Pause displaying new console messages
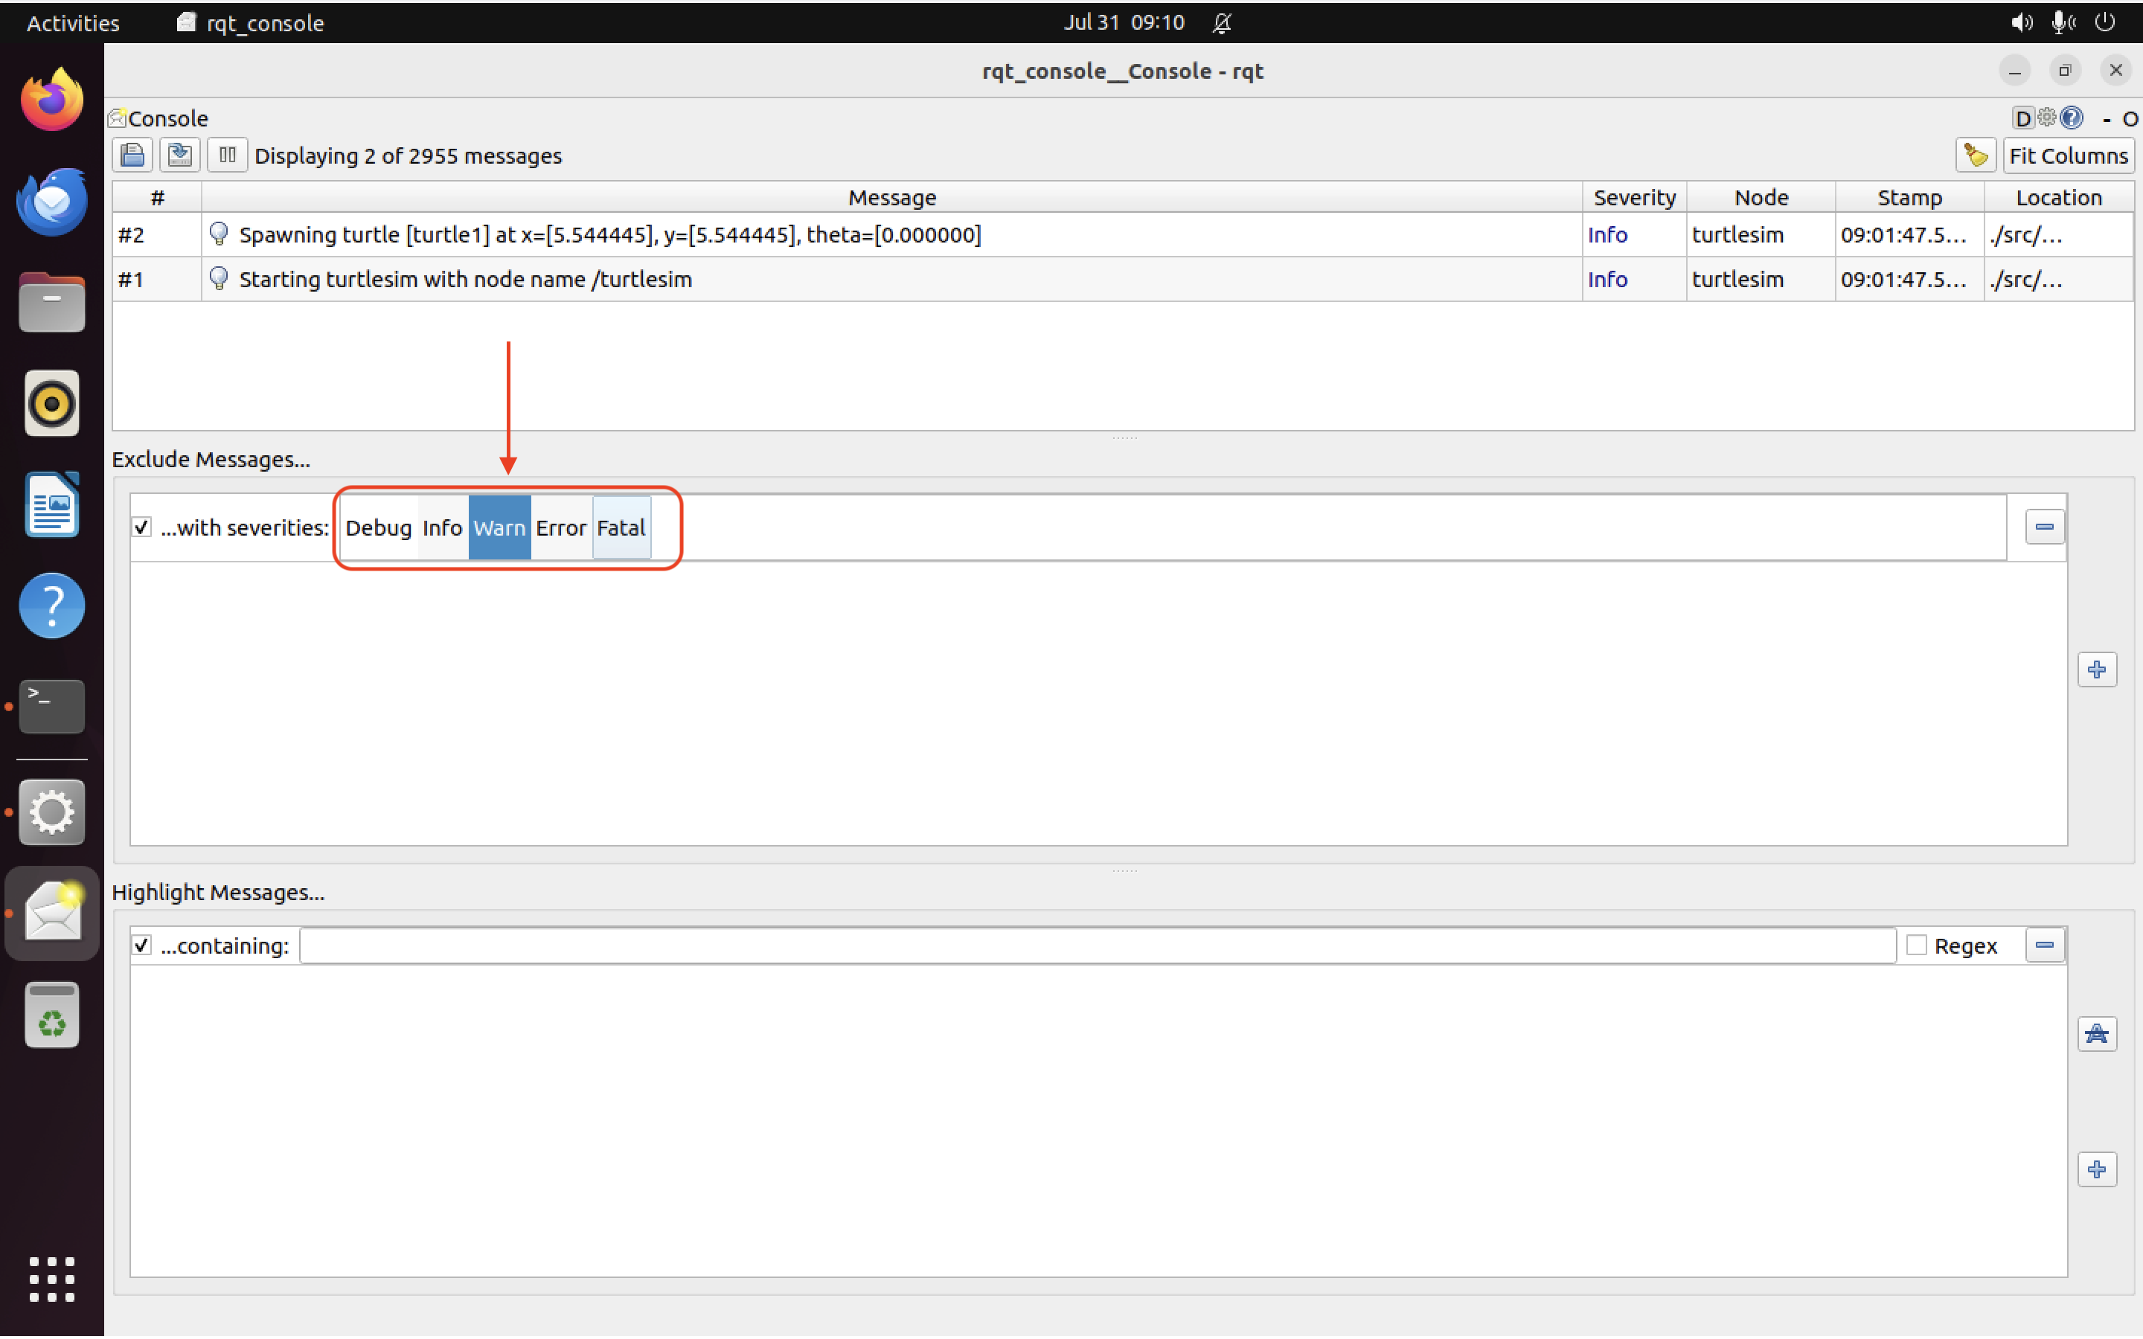The width and height of the screenshot is (2143, 1339). [227, 155]
